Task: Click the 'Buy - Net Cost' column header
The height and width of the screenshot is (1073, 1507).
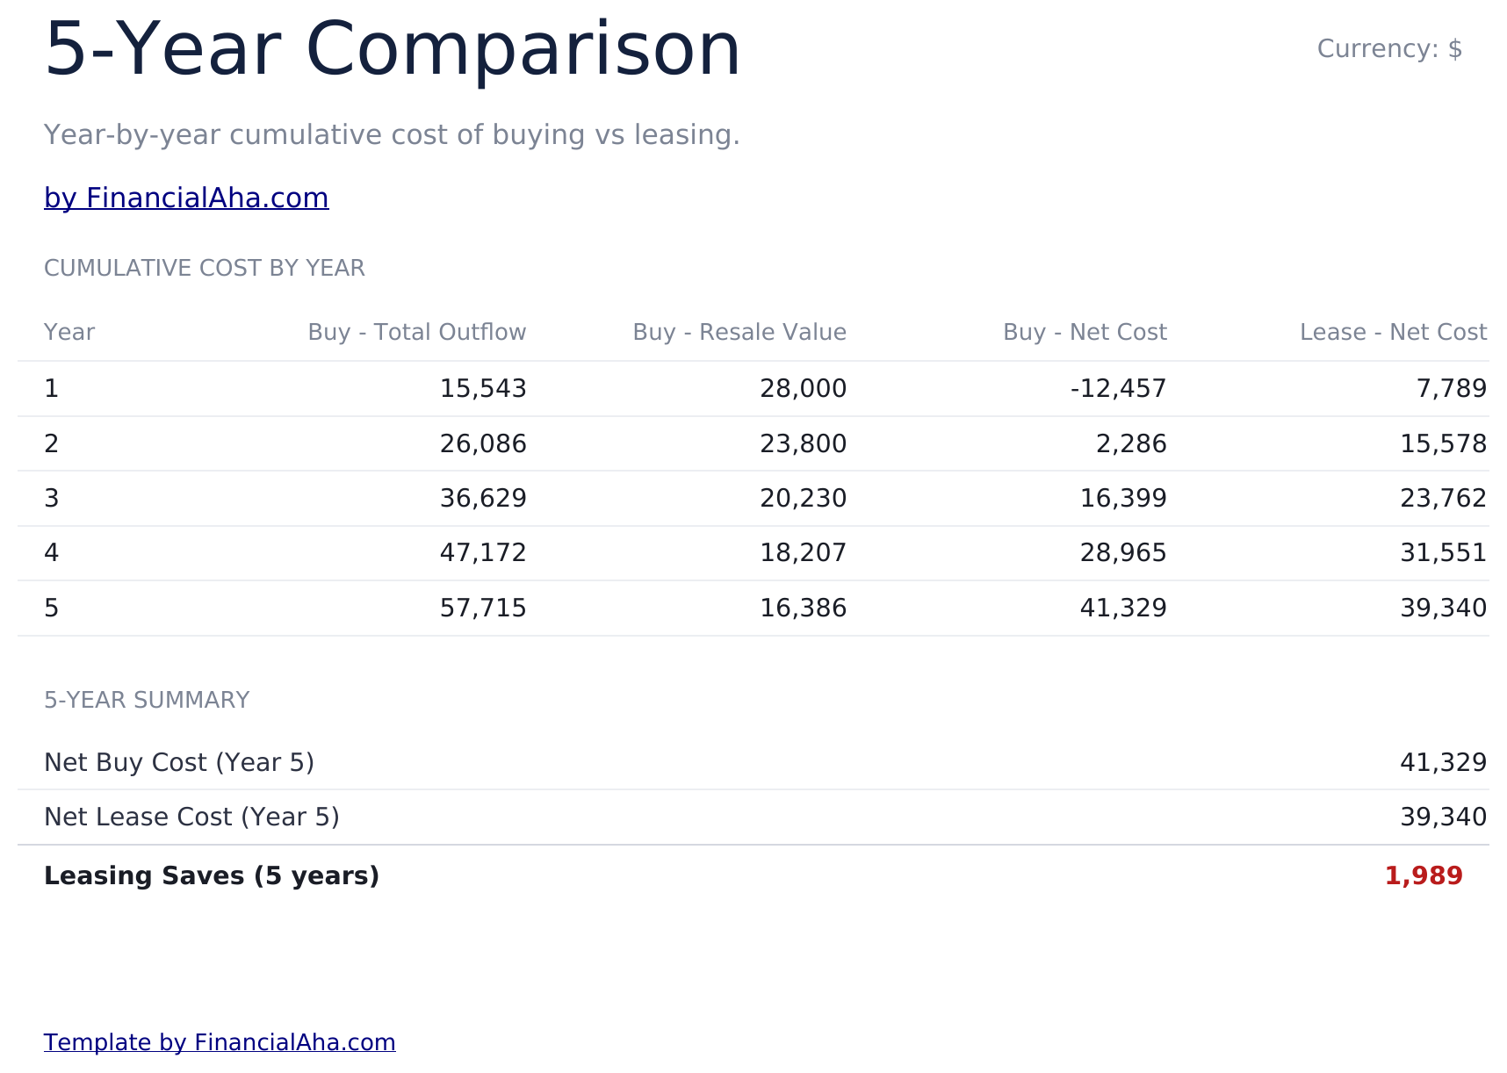Action: pyautogui.click(x=1085, y=333)
